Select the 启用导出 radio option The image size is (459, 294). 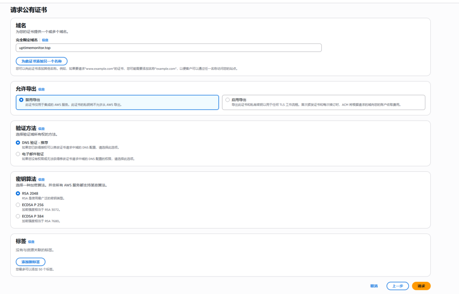(x=228, y=99)
